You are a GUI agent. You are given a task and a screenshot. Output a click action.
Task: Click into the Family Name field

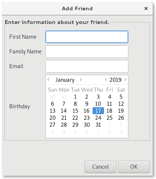pyautogui.click(x=87, y=52)
